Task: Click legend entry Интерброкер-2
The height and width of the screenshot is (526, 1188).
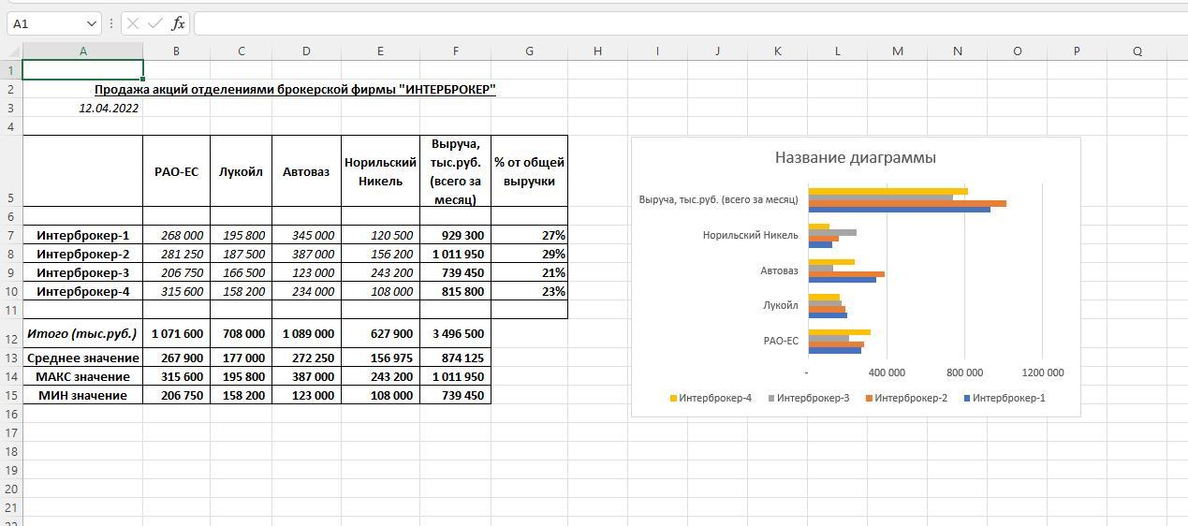Action: click(x=907, y=398)
